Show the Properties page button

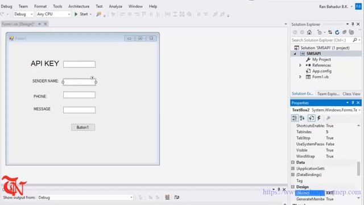pos(312,118)
